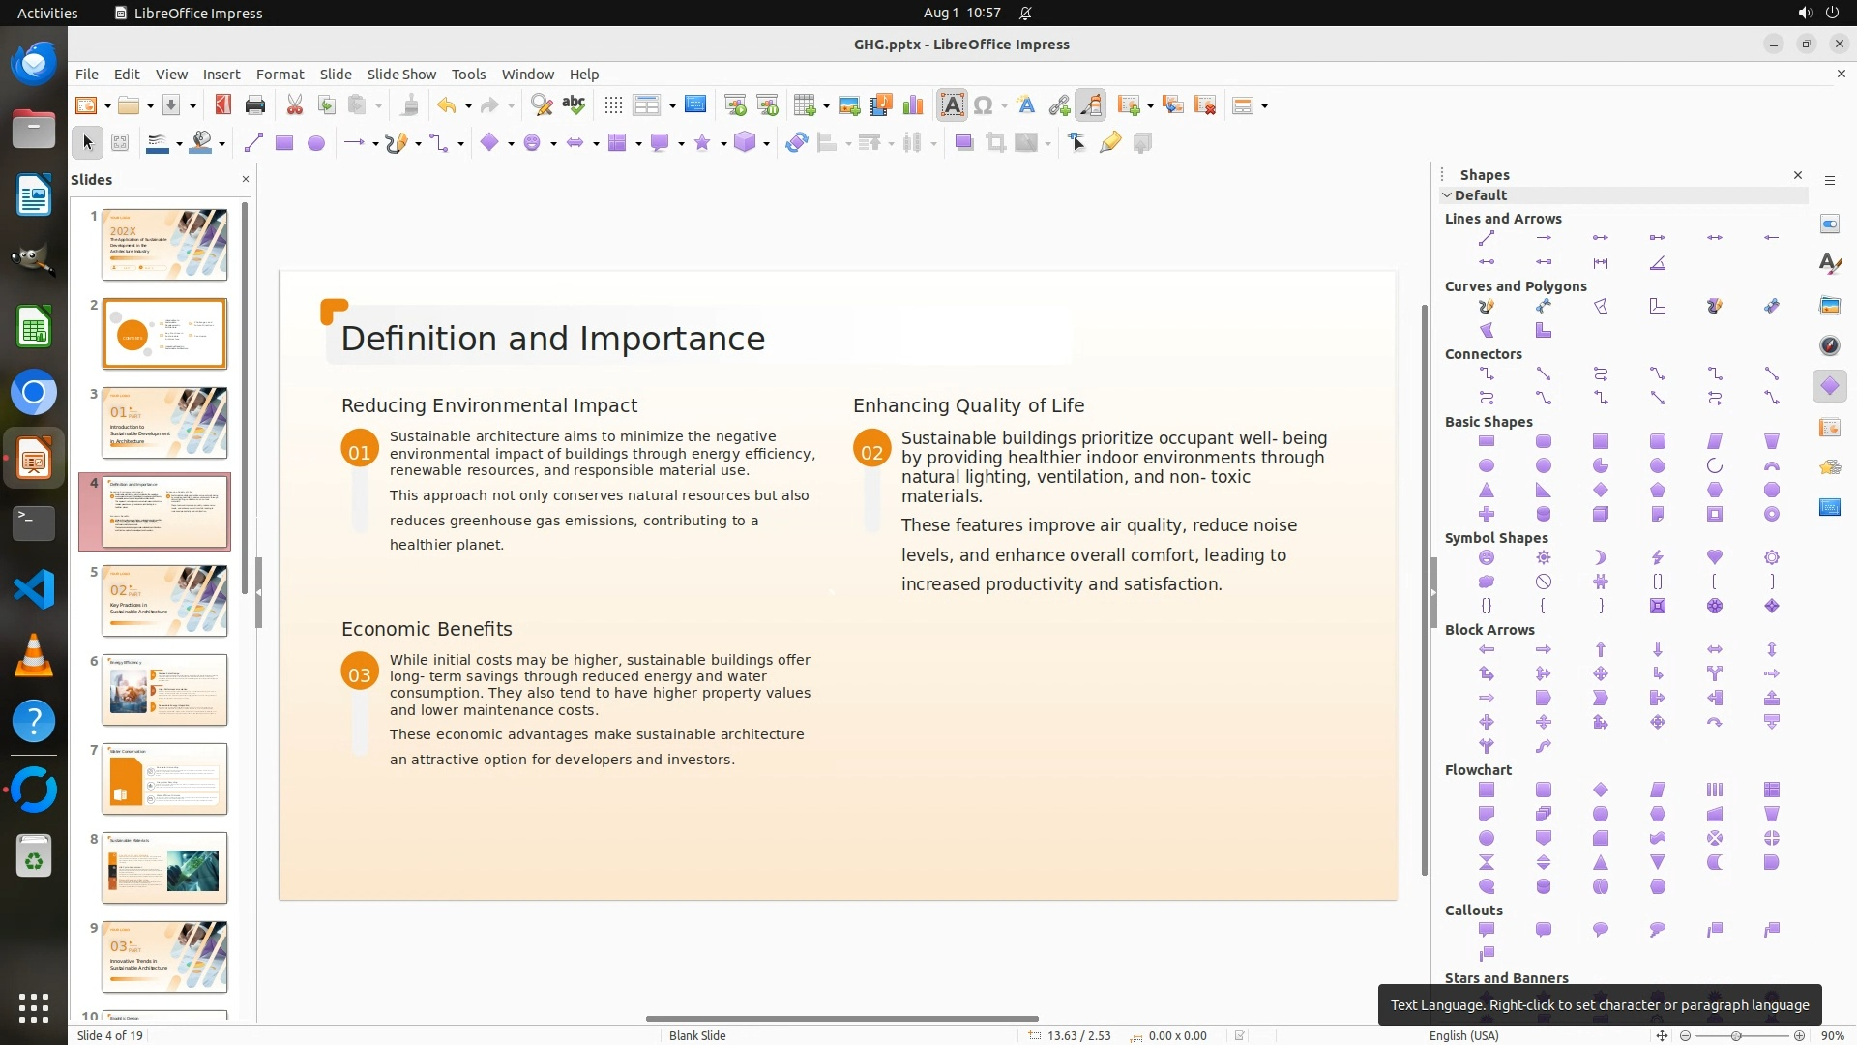Collapse the Default shapes section
This screenshot has height=1045, width=1857.
tap(1448, 195)
